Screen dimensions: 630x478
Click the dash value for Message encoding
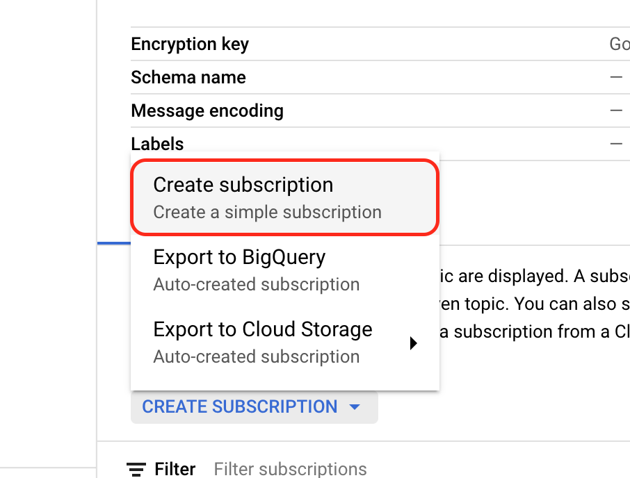(x=616, y=111)
